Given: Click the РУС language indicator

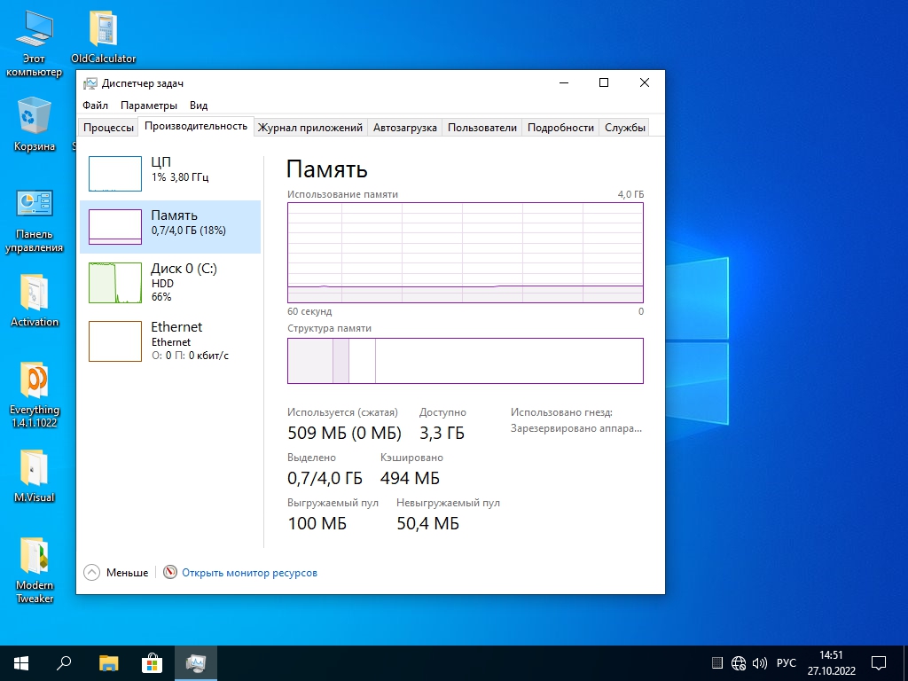Looking at the screenshot, I should (787, 663).
